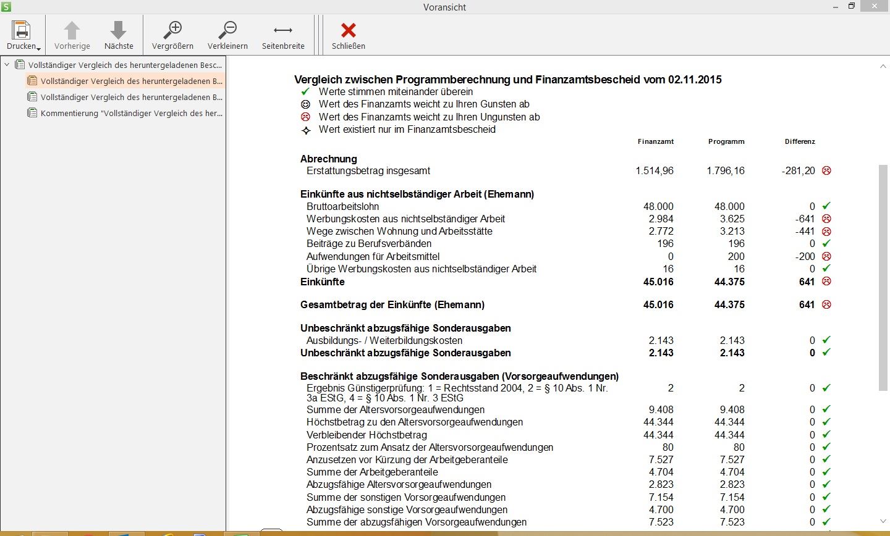Click sad face in Werbungskosten aus nichtselbständiger row
This screenshot has width=890, height=536.
826,219
